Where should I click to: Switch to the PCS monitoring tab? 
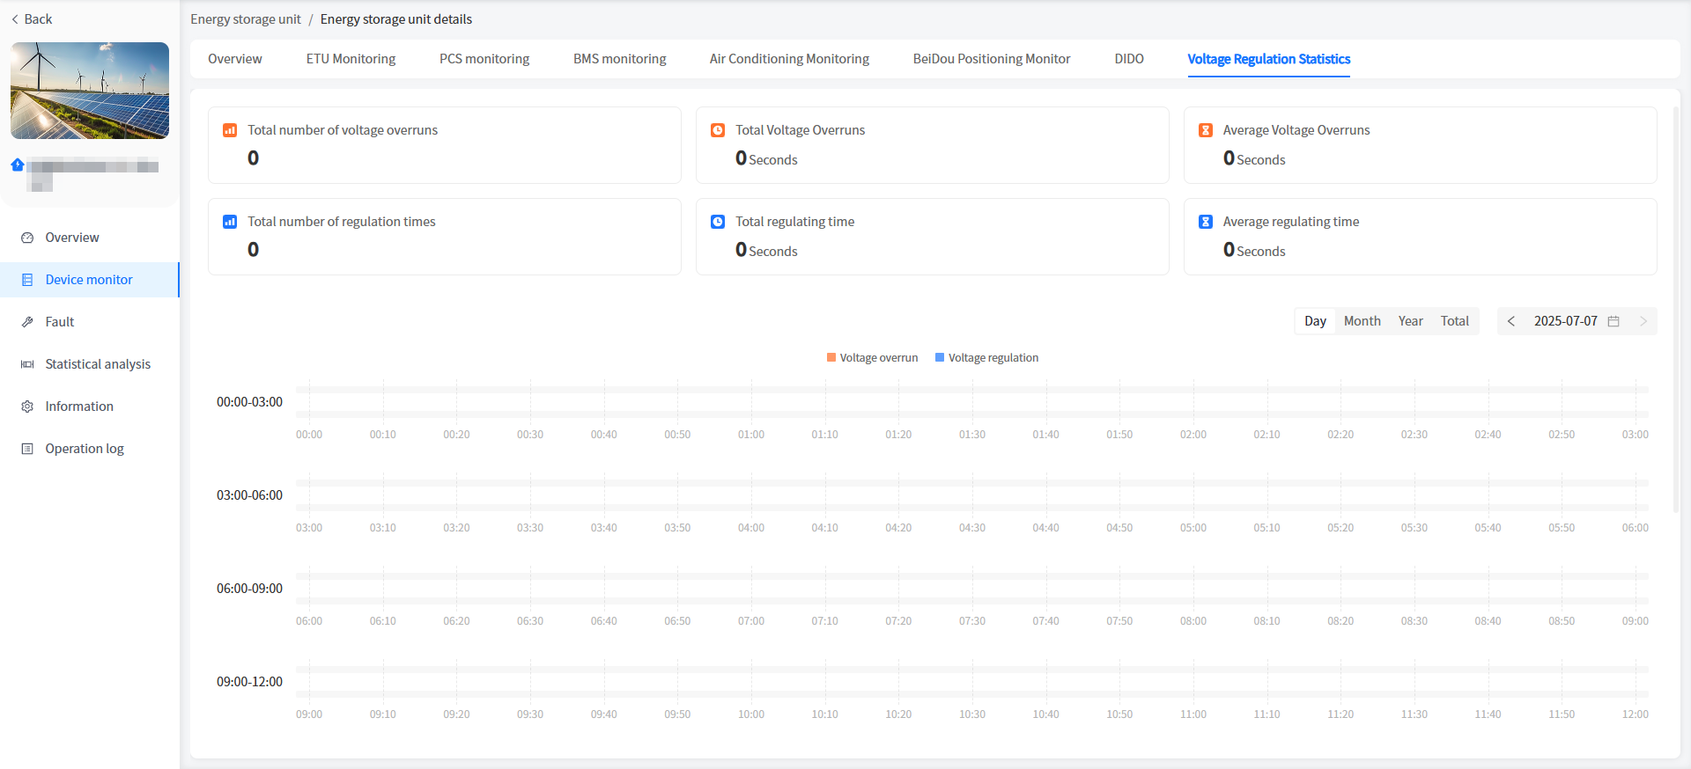coord(484,59)
